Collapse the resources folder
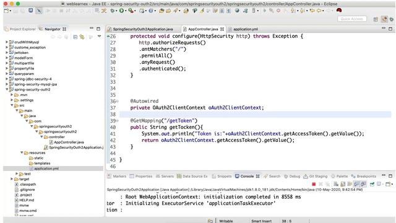This screenshot has width=396, height=223. 22,153
